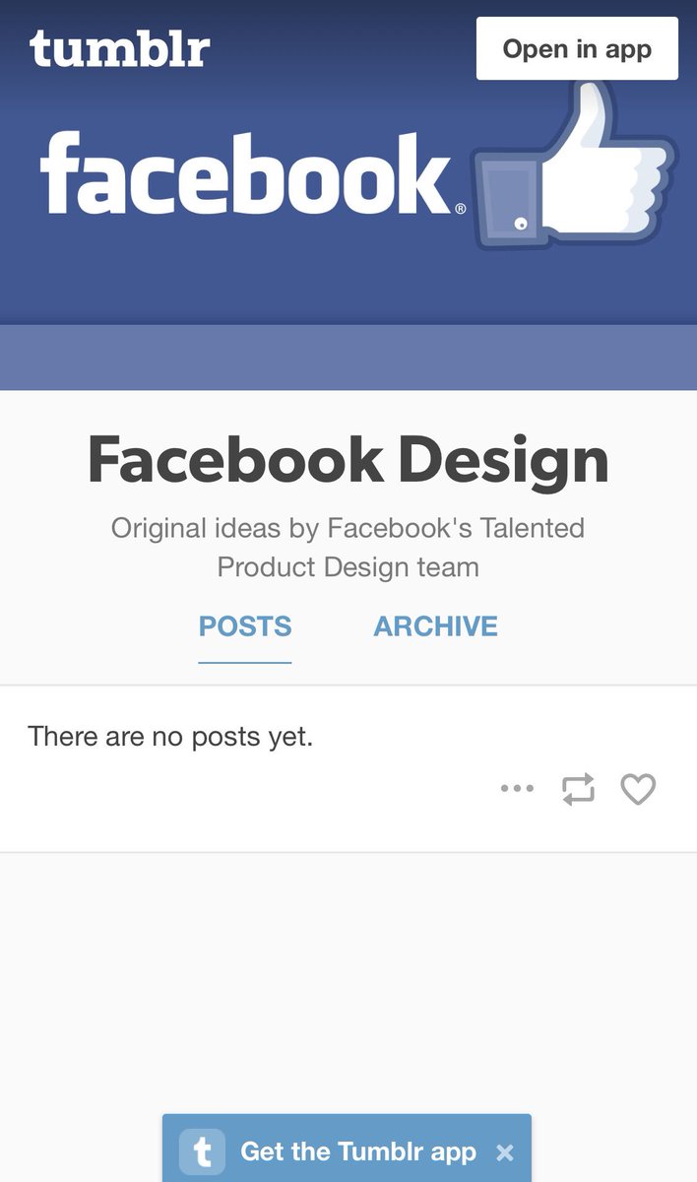Tap the Tumblr 't' app icon in the banner
Screen dimensions: 697x1182
(x=202, y=1151)
